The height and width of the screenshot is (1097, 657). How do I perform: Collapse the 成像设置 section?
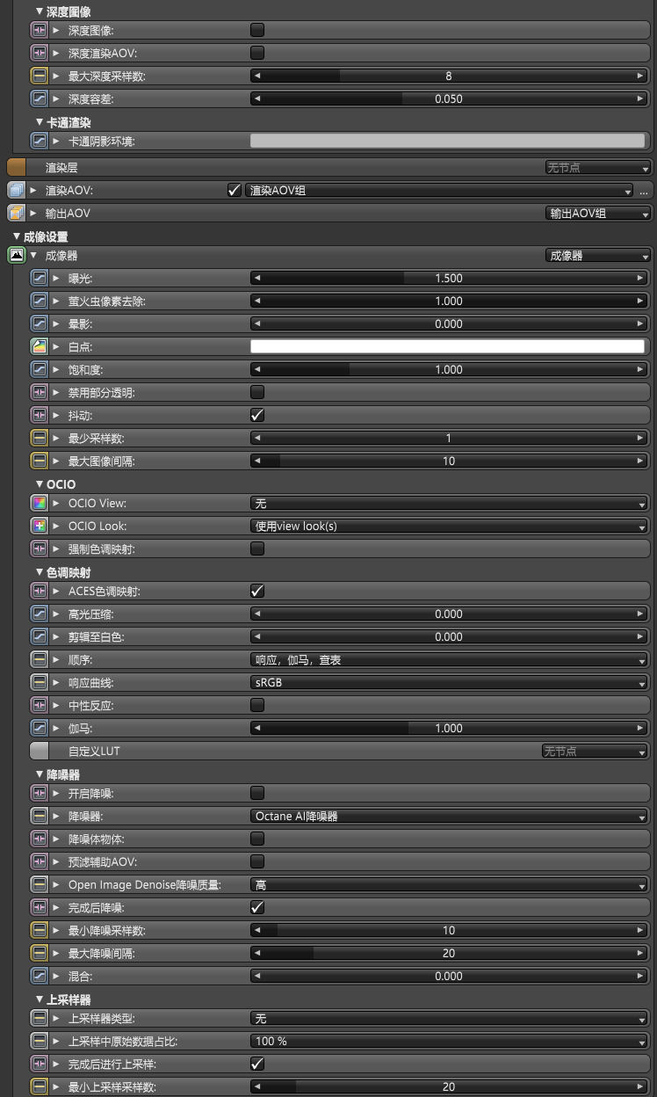click(17, 236)
